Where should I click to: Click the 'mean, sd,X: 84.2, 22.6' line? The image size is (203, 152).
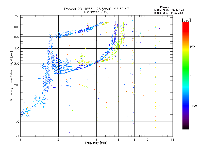[169, 13]
